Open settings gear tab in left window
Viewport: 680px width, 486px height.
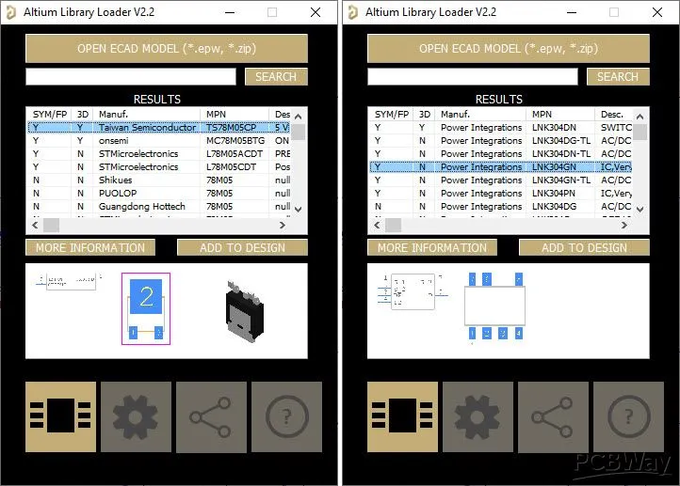137,416
